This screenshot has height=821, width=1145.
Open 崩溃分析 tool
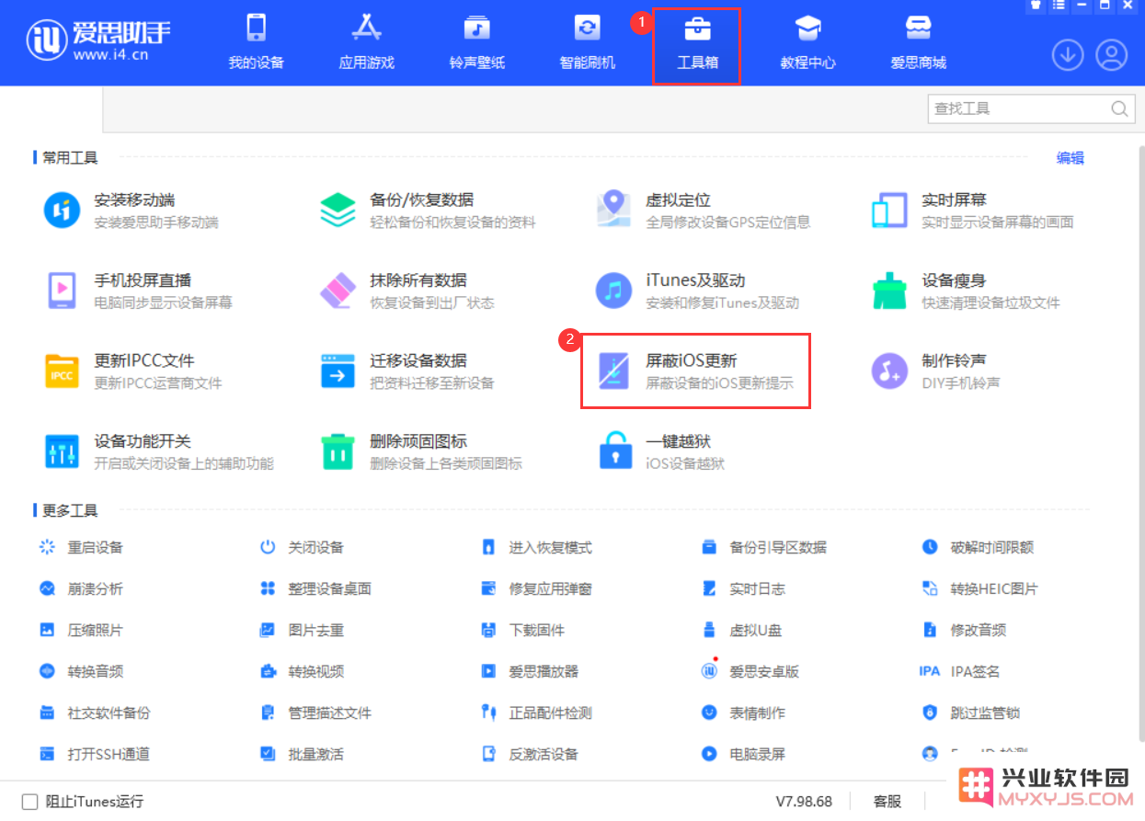point(81,588)
